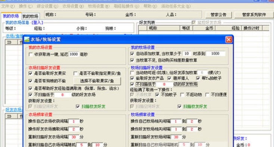Toggle 扫描校友好友 in farm scan settings
Screen dimensions: 274x147
point(78,106)
